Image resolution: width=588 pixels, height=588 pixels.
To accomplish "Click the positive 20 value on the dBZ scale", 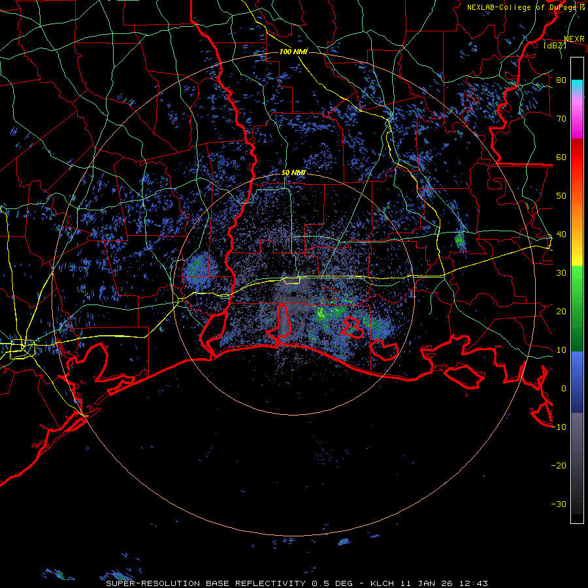I will [x=561, y=311].
